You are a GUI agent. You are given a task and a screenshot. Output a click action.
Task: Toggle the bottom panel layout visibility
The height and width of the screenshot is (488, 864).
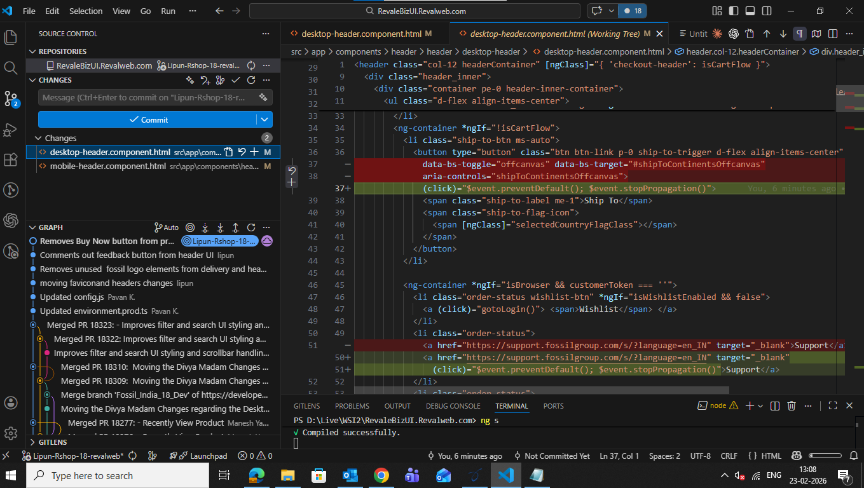point(750,11)
